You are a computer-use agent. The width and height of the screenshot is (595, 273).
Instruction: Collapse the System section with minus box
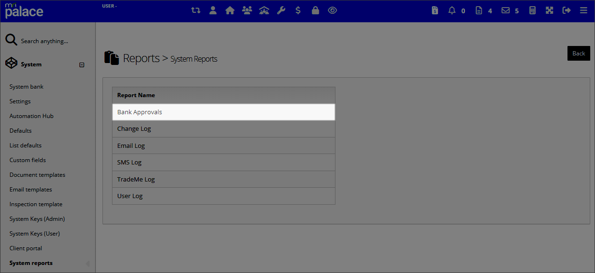pyautogui.click(x=82, y=64)
